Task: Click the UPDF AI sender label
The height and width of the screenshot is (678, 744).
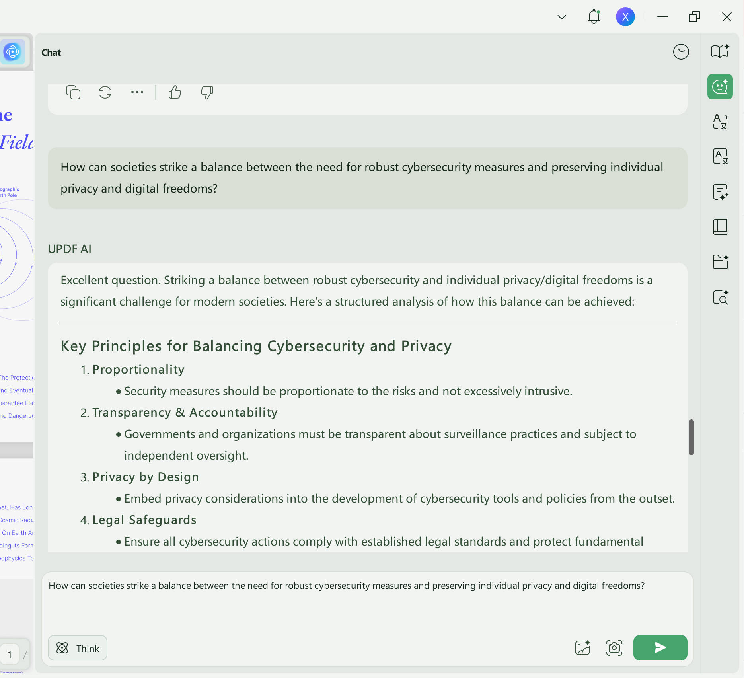Action: click(x=70, y=249)
